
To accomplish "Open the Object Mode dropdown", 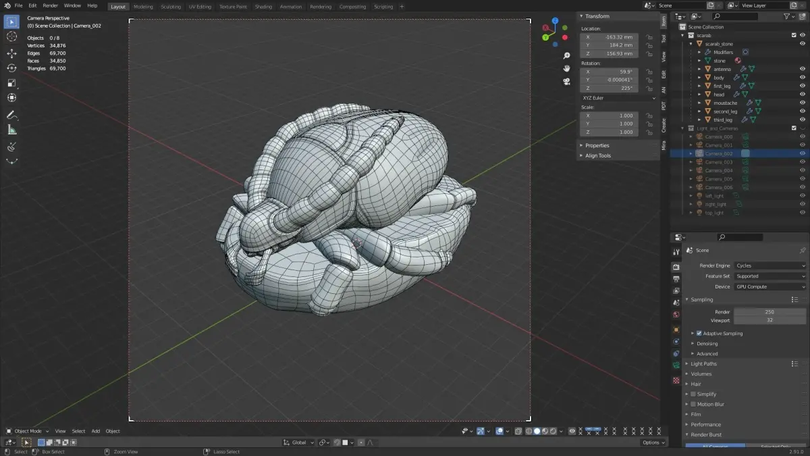I will (x=27, y=431).
